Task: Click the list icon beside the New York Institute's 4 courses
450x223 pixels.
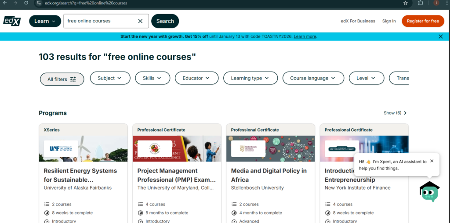Action: (x=328, y=205)
